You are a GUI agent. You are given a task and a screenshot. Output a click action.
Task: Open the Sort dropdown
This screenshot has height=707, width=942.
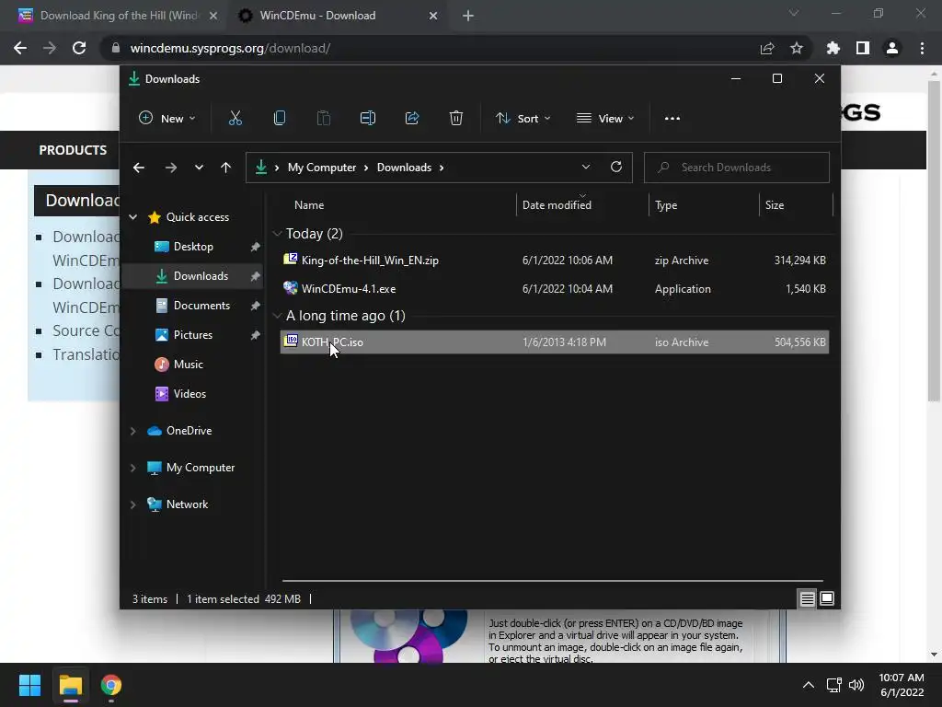(x=523, y=119)
